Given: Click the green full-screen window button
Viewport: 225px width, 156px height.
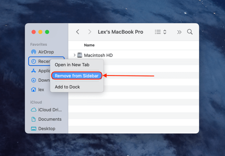Looking at the screenshot, I should click(x=47, y=32).
